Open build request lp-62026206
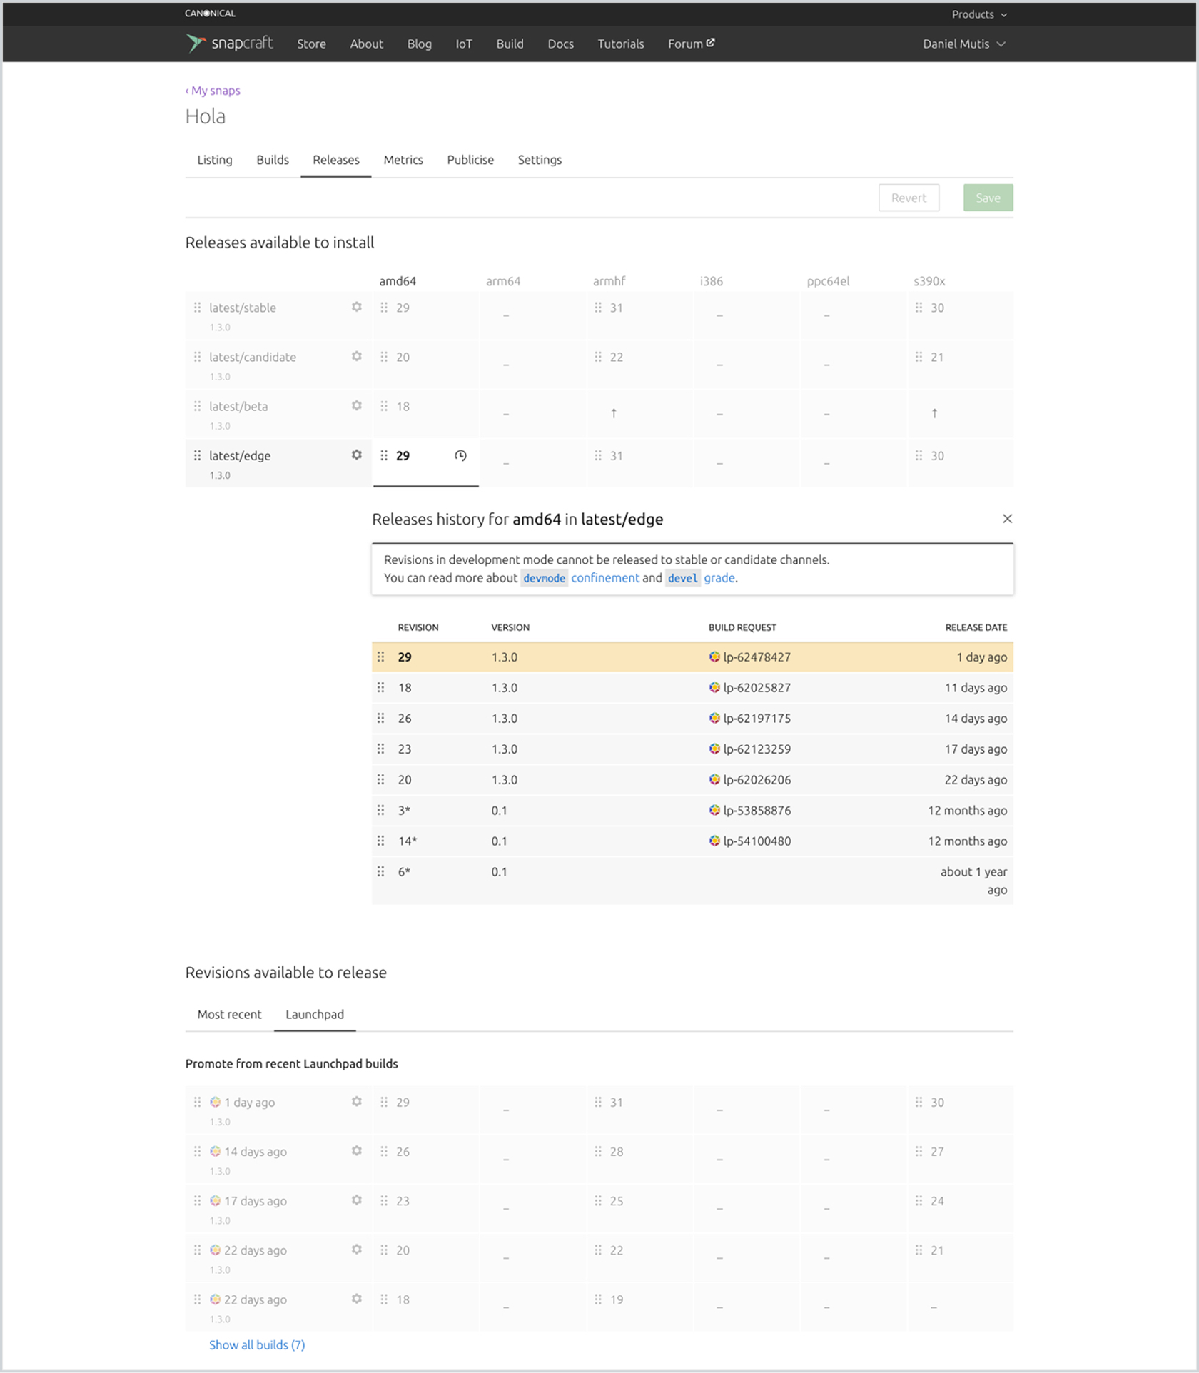 [x=757, y=779]
